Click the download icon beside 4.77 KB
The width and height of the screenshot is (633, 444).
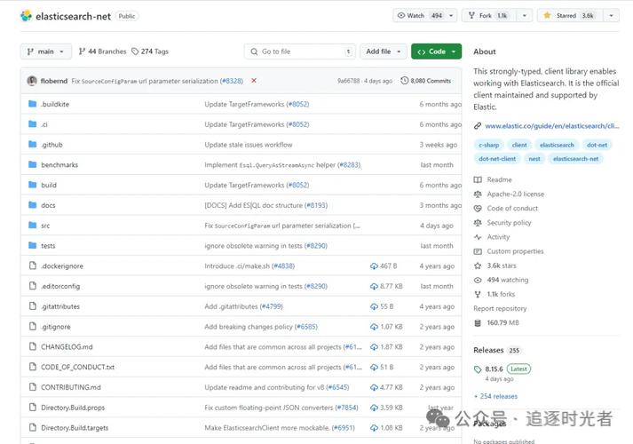374,387
